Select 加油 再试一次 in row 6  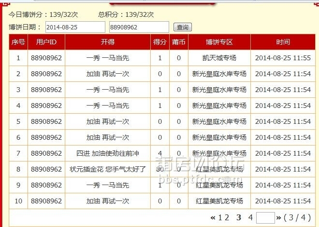point(108,137)
